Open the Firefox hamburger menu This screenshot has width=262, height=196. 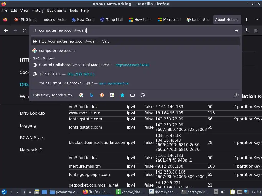[256, 30]
